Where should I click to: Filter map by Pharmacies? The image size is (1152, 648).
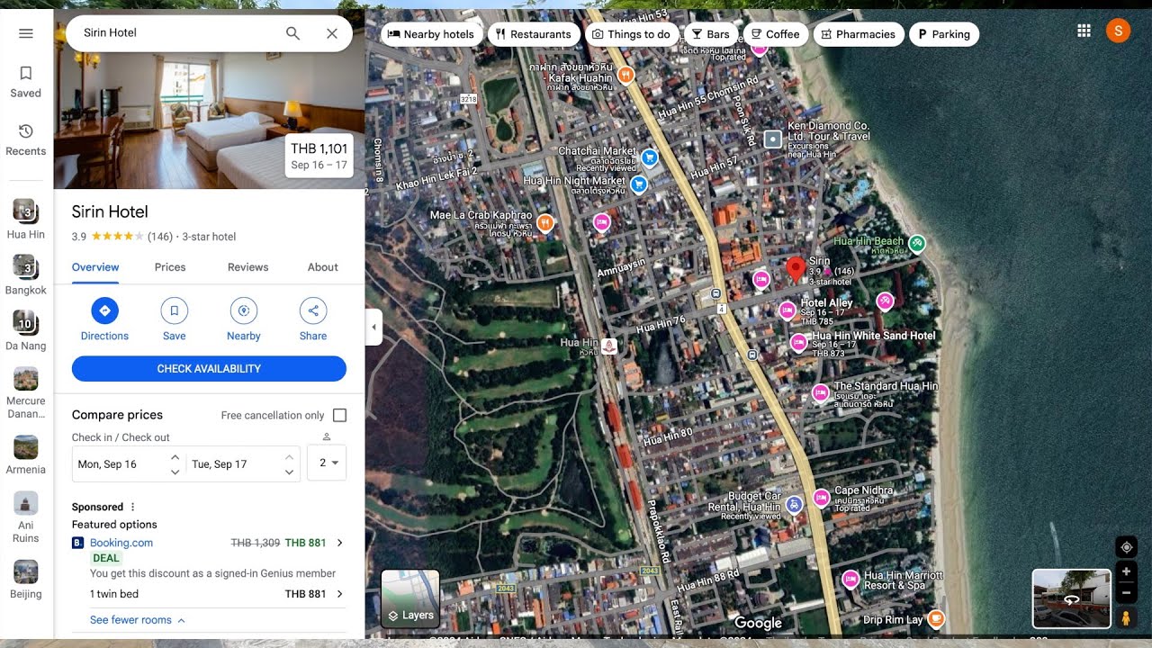859,34
